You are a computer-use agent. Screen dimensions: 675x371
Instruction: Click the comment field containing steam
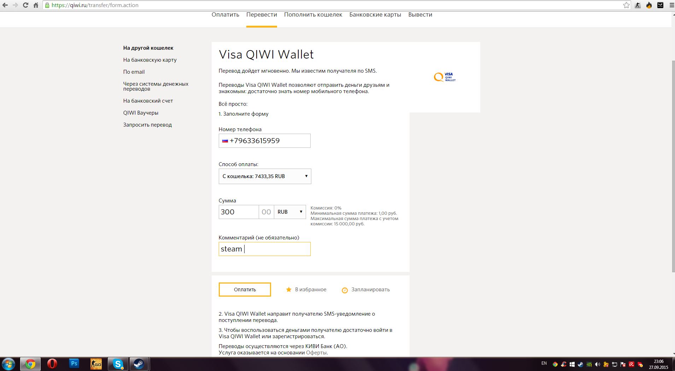[265, 249]
